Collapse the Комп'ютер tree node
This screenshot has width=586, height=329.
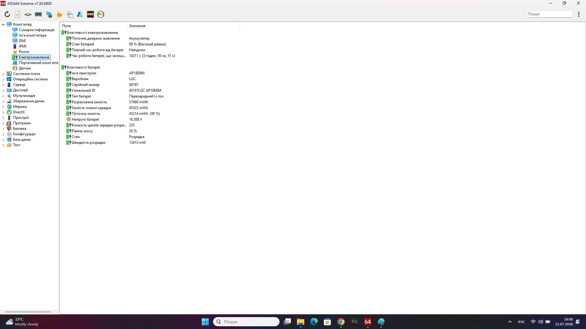[3, 24]
